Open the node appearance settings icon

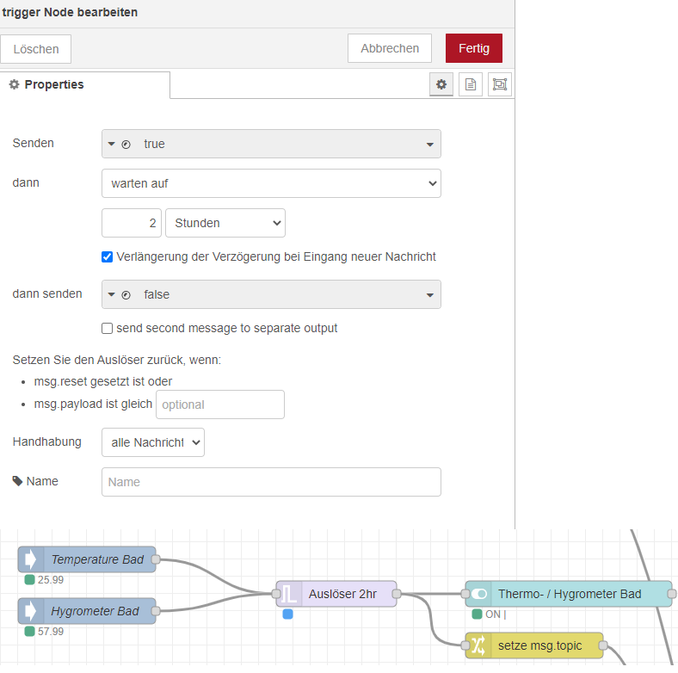(499, 84)
